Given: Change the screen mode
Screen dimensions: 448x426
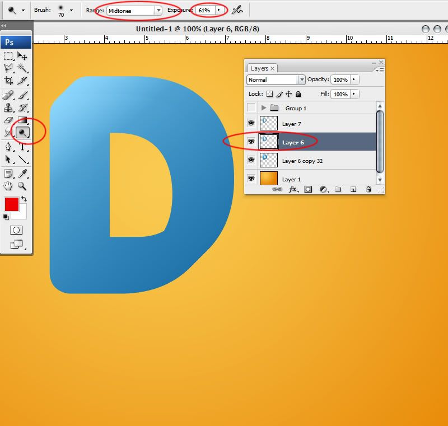Looking at the screenshot, I should [16, 245].
